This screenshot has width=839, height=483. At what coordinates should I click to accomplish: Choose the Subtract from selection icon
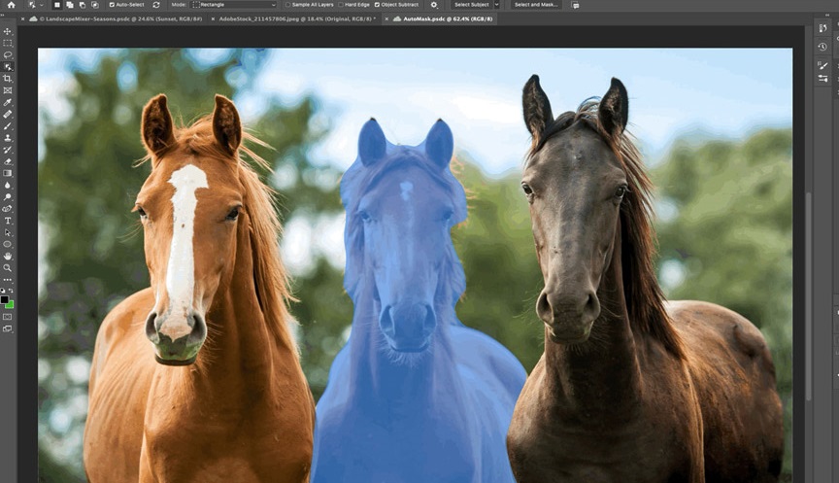pyautogui.click(x=83, y=5)
